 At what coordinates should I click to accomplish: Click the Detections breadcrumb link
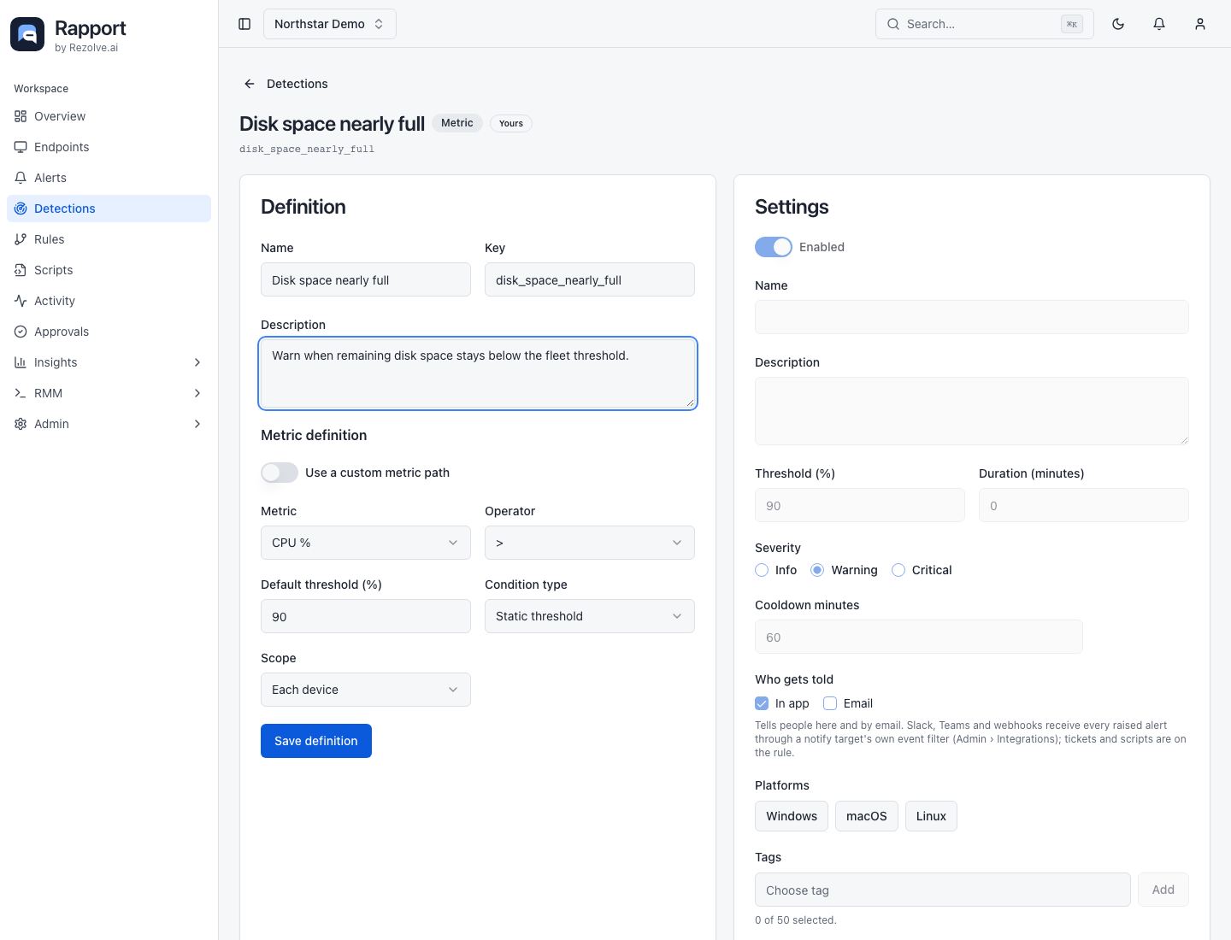coord(297,84)
